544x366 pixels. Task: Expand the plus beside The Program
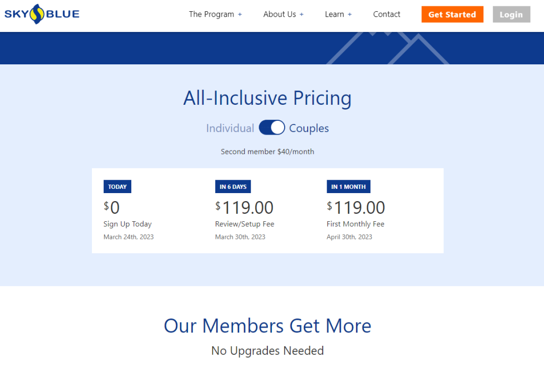pos(240,14)
